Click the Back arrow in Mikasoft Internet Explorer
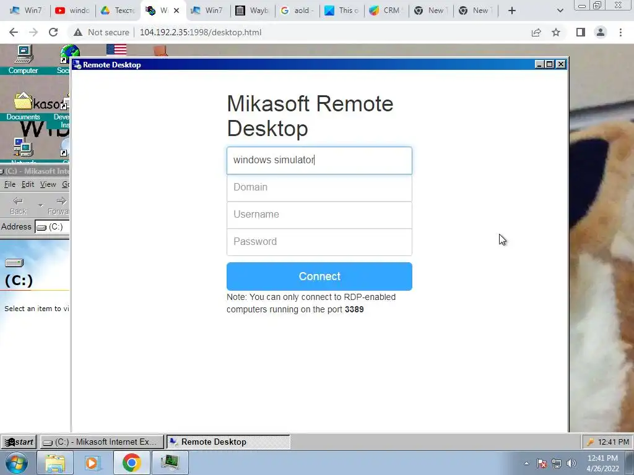 pyautogui.click(x=18, y=205)
